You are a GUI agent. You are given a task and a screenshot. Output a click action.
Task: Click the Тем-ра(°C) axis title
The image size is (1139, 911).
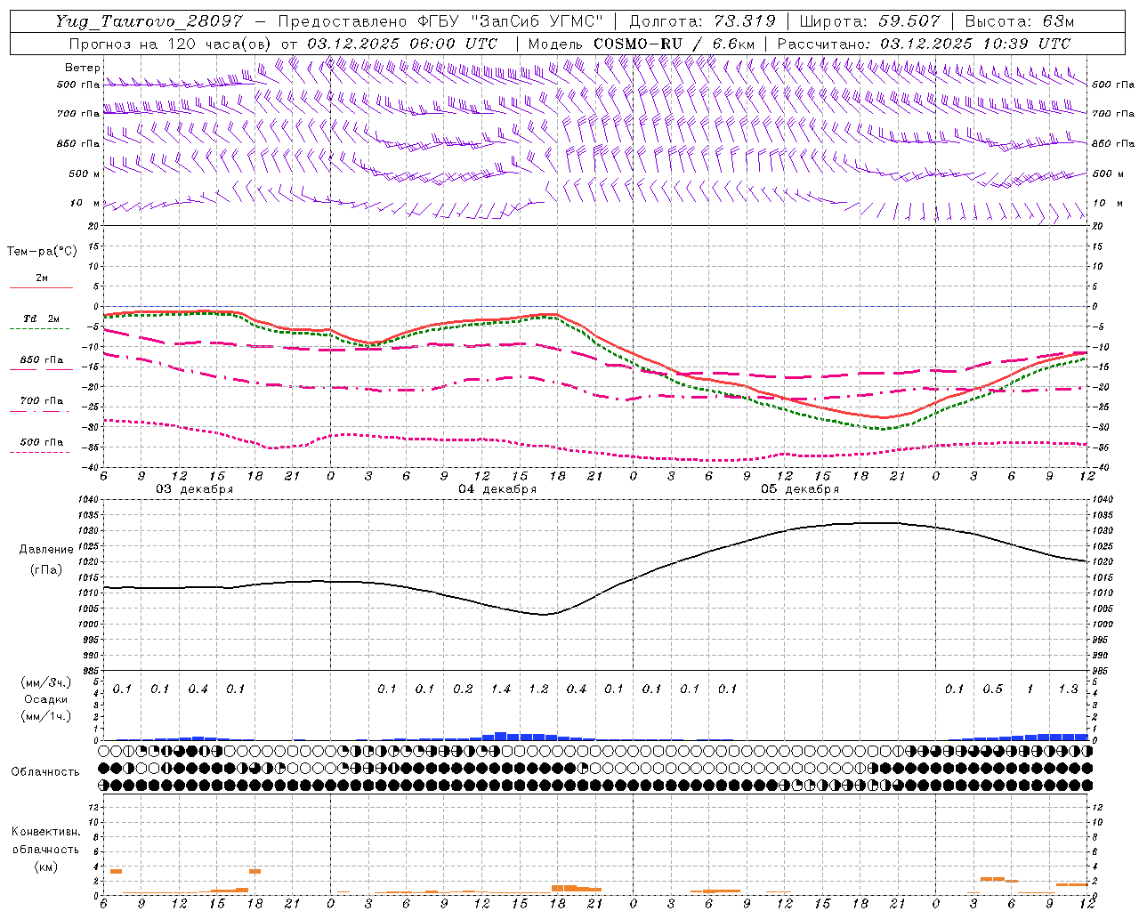[x=42, y=252]
